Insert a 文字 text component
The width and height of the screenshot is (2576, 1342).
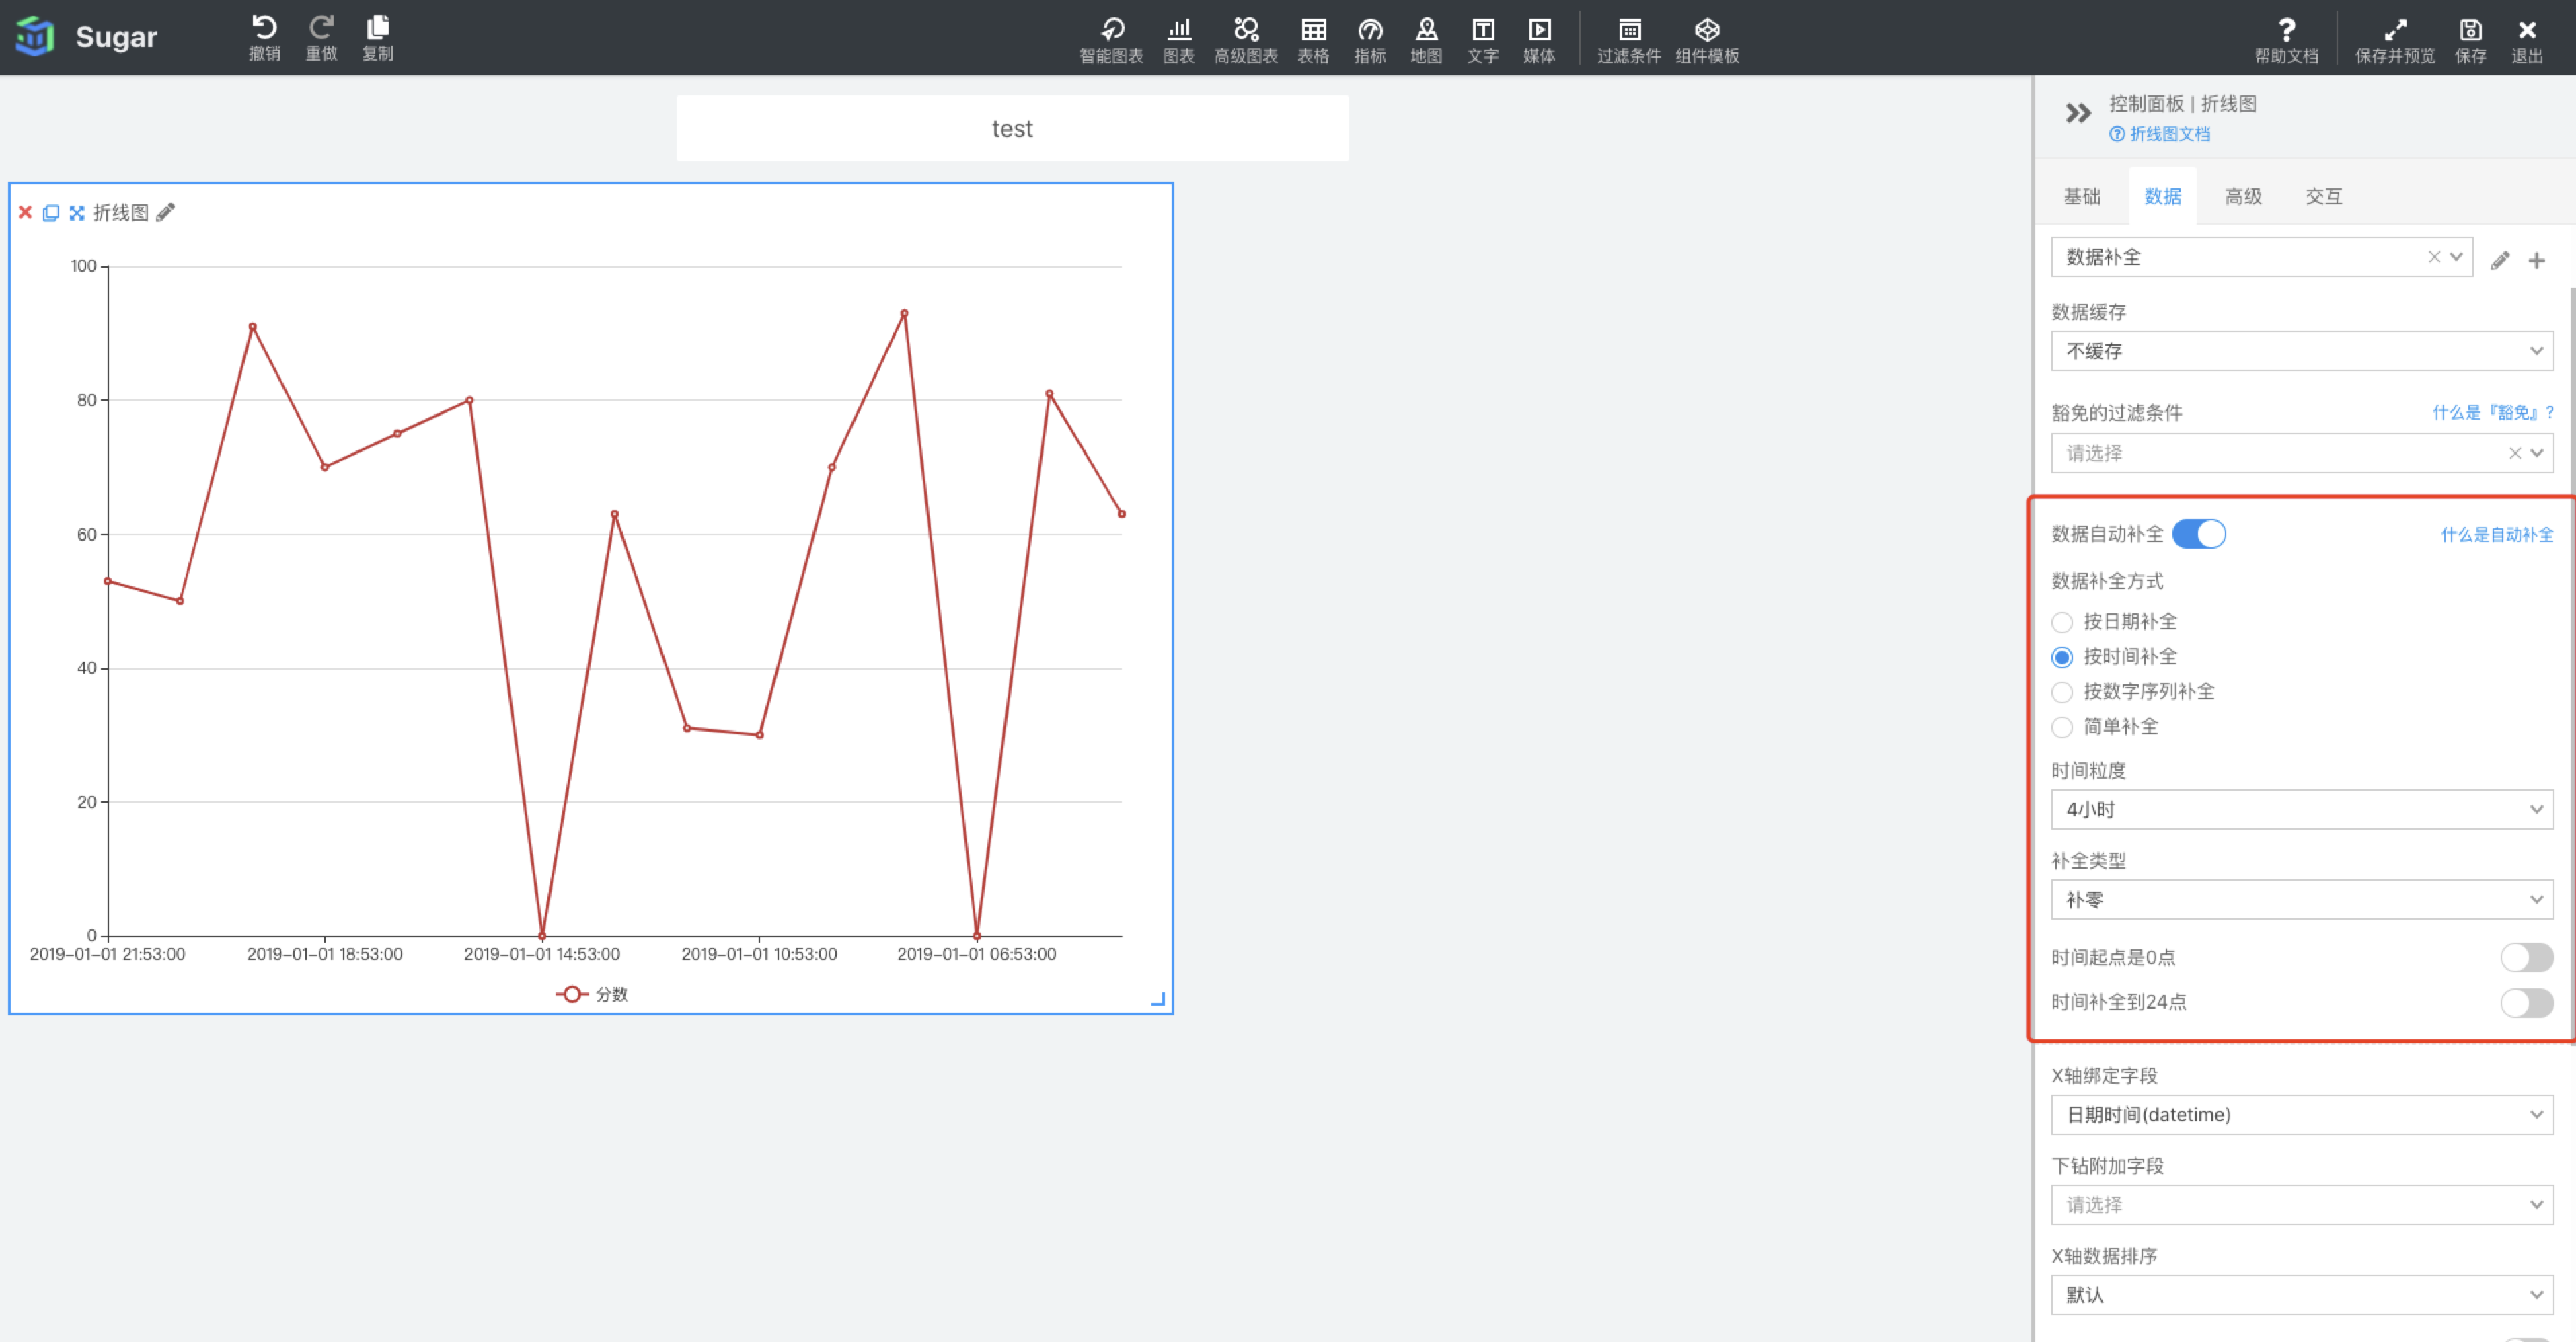[x=1483, y=40]
